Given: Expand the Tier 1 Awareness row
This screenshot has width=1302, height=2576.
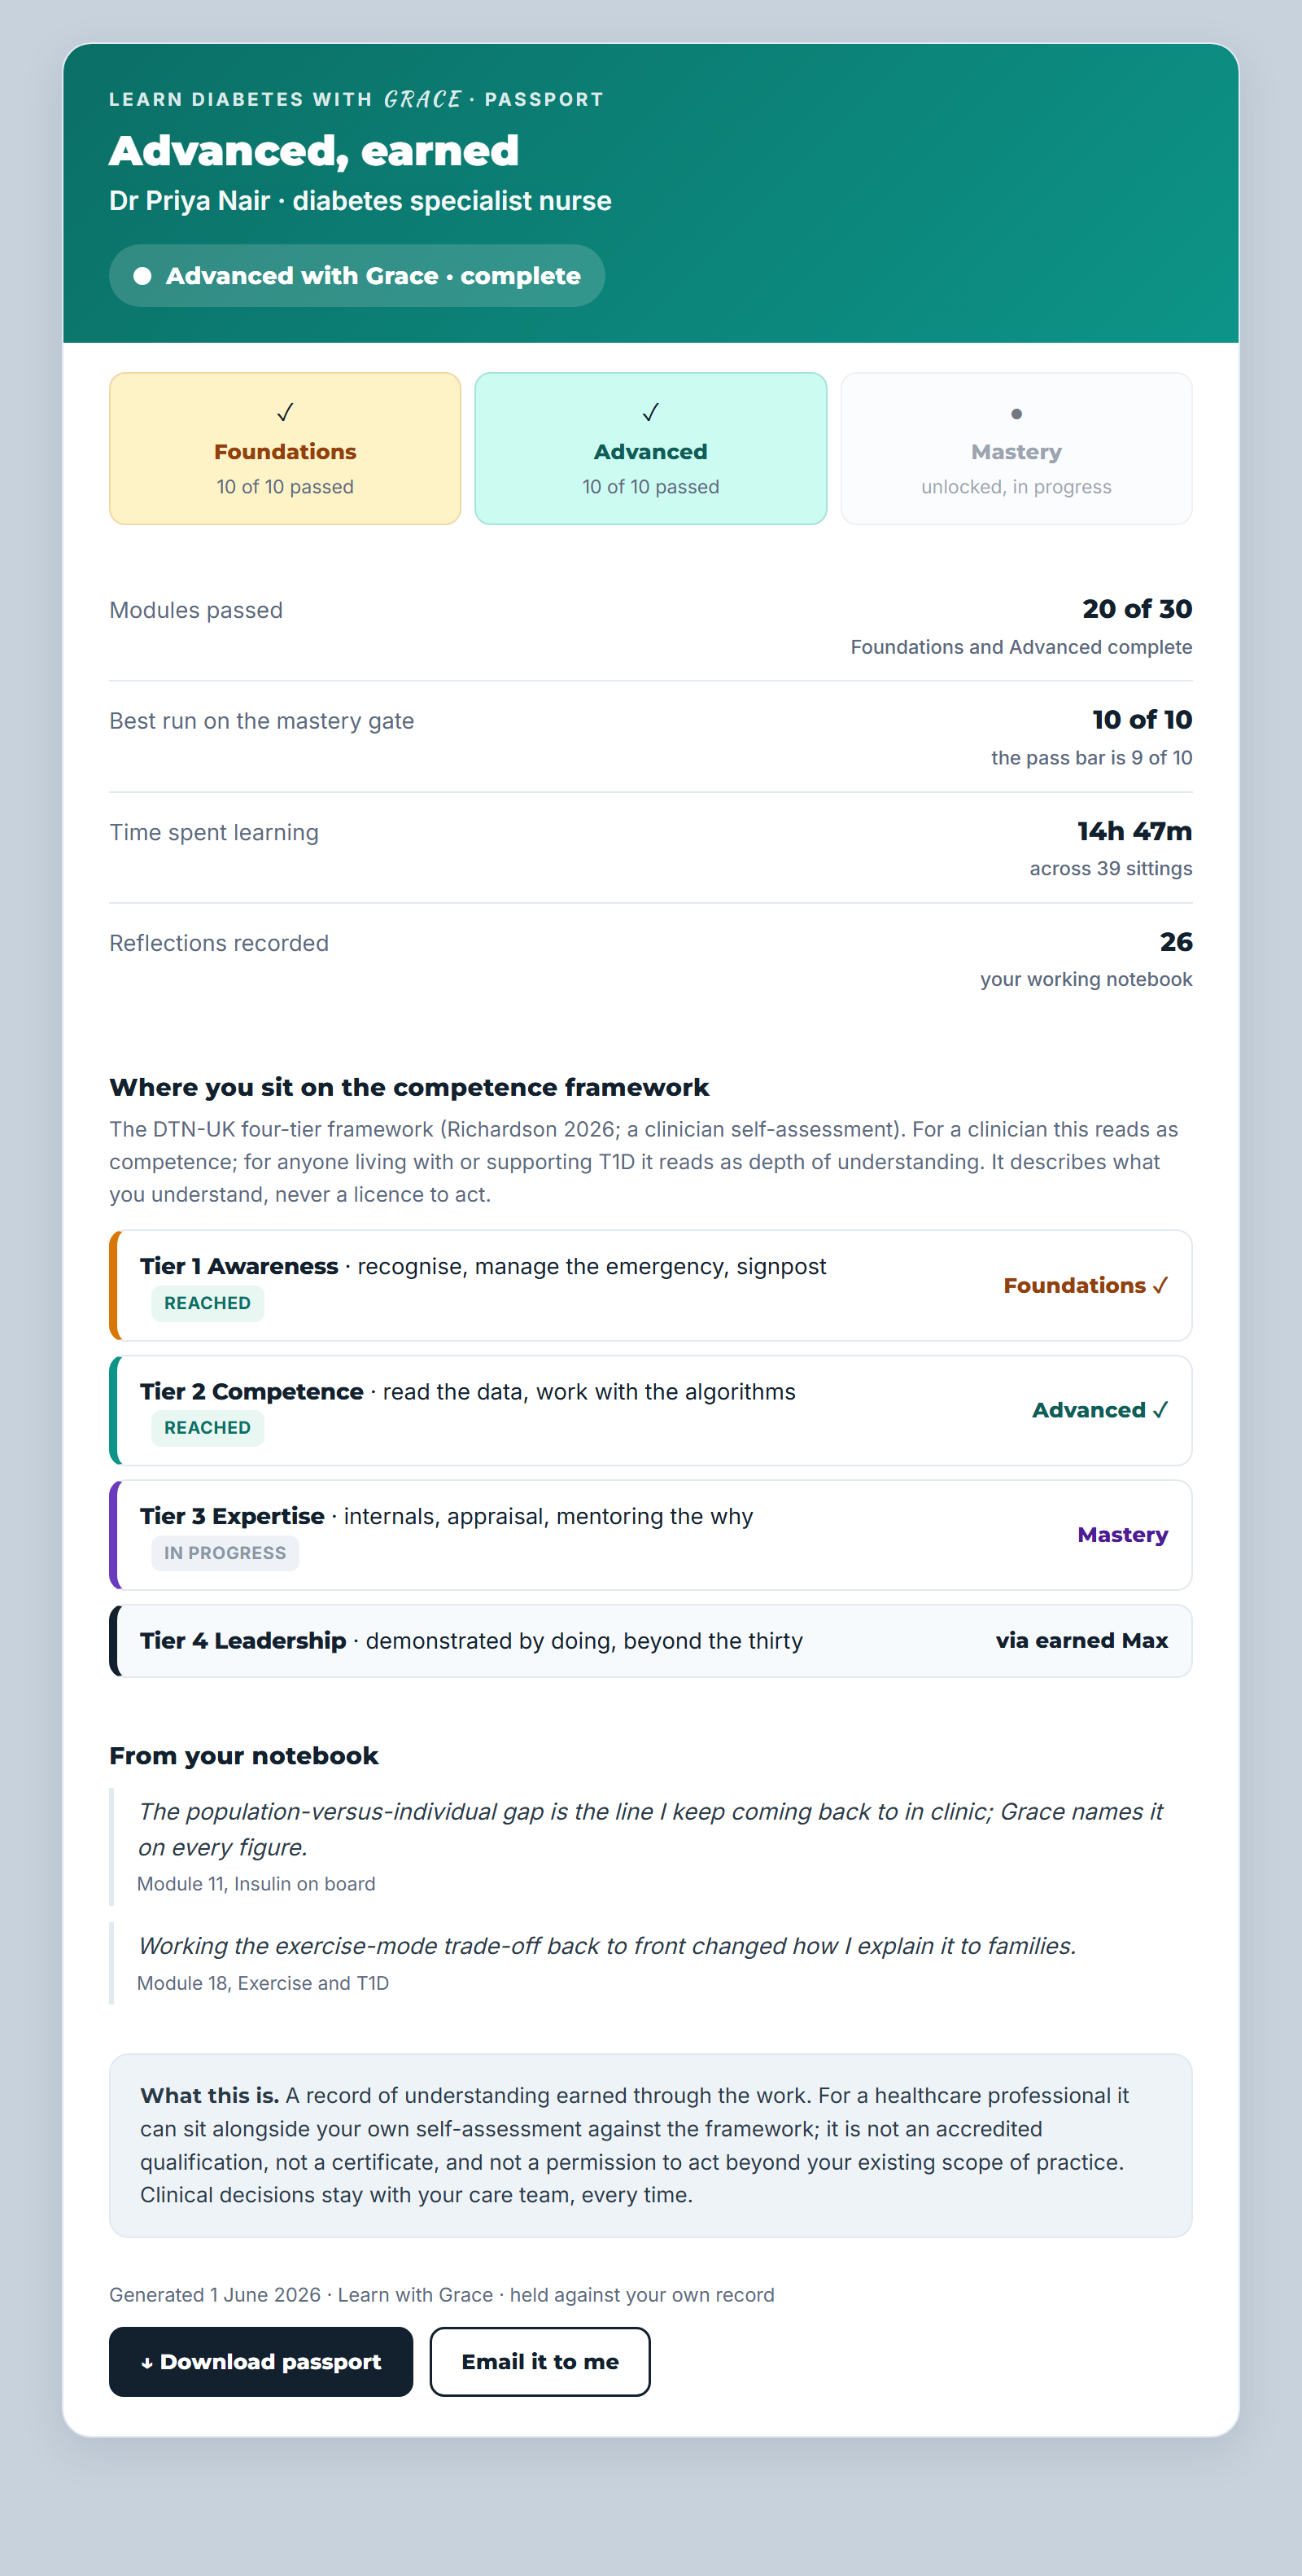Looking at the screenshot, I should tap(650, 1285).
